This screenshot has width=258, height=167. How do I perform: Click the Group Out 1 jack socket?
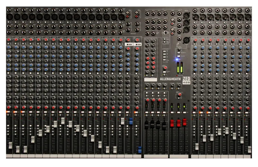click(x=147, y=21)
